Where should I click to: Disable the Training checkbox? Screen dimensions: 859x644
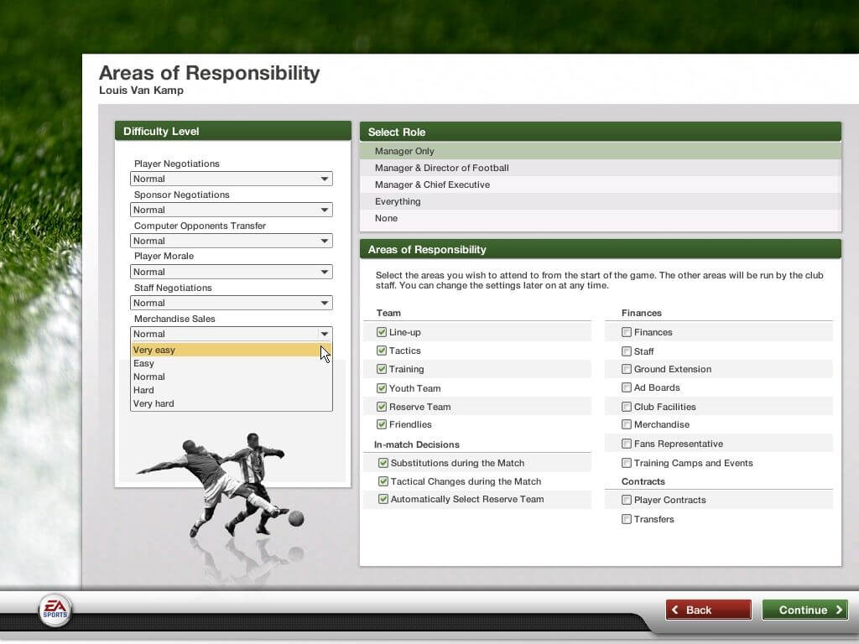tap(382, 370)
